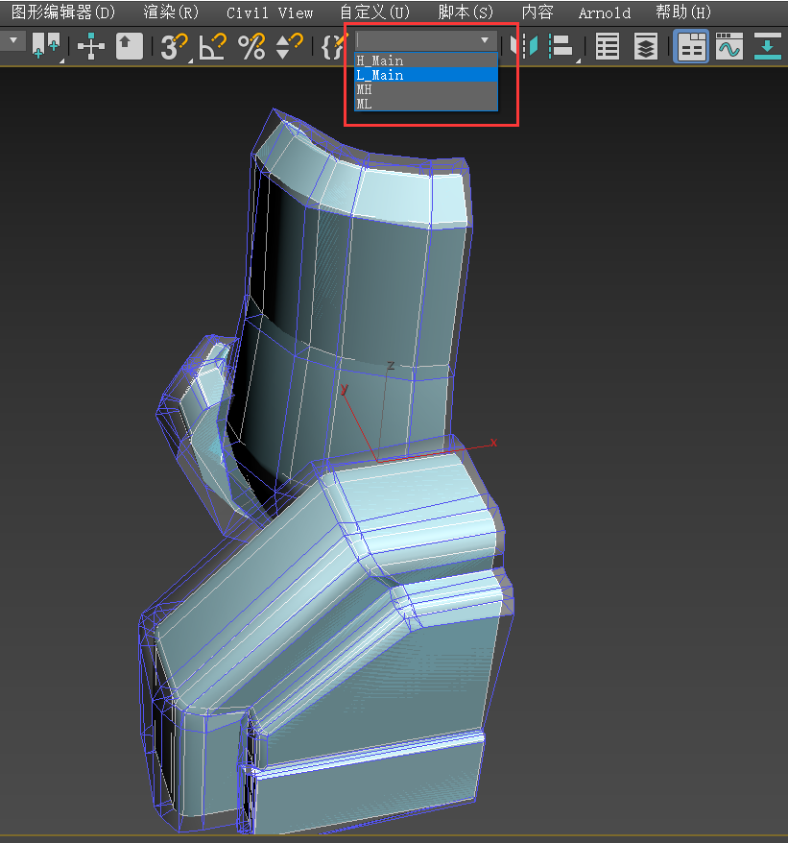The width and height of the screenshot is (788, 843).
Task: Toggle Angle Snap on the toolbar
Action: [x=212, y=45]
